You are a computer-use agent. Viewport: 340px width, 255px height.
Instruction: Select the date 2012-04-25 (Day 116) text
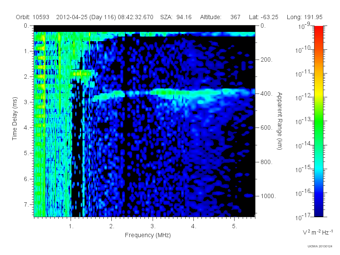coord(86,17)
